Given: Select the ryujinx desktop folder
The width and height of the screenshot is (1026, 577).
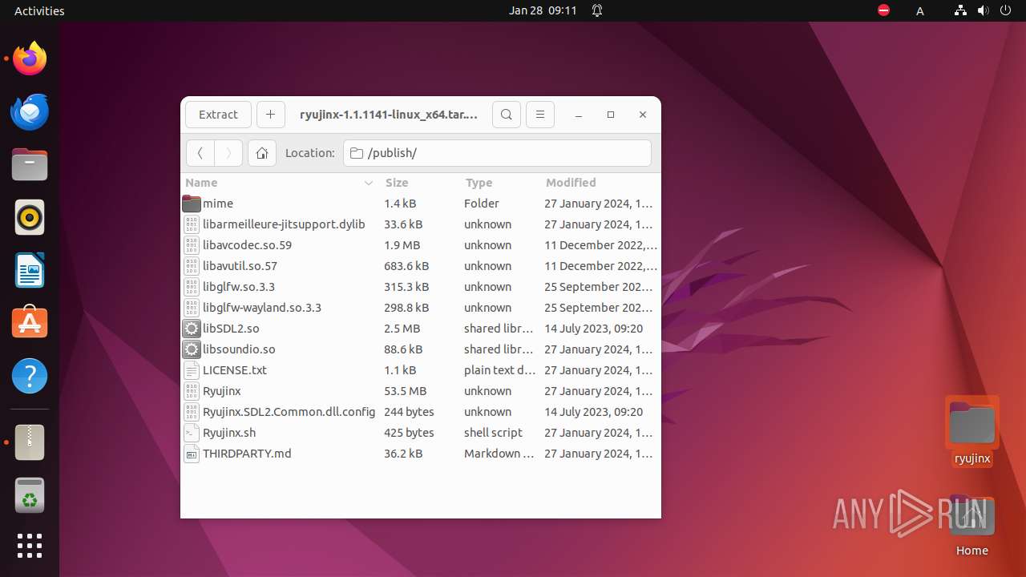Looking at the screenshot, I should click(x=972, y=431).
